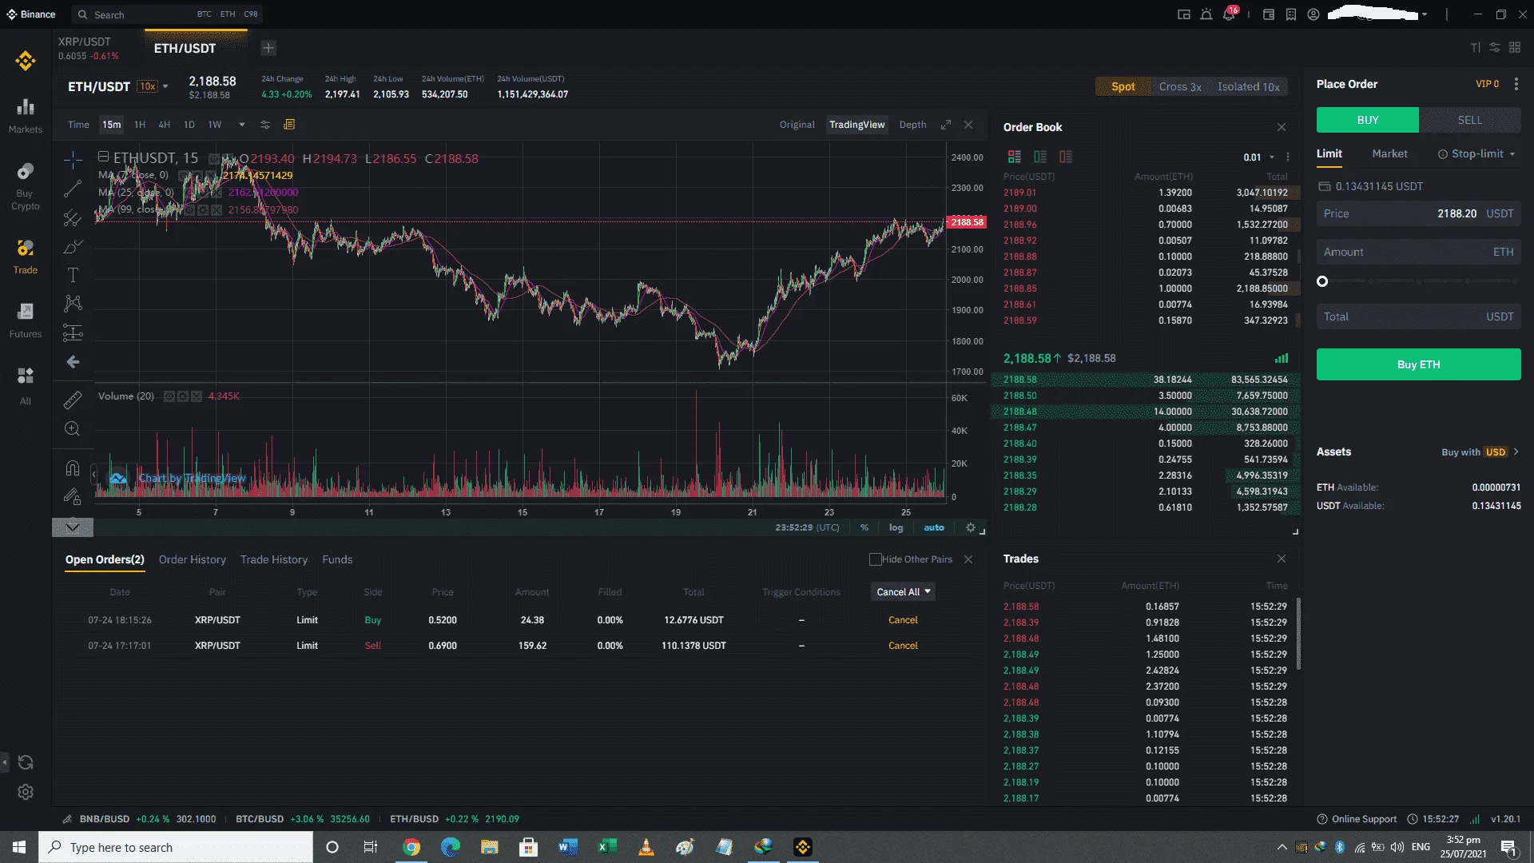The height and width of the screenshot is (863, 1534).
Task: Open Buy Crypto in sidebar
Action: point(26,187)
